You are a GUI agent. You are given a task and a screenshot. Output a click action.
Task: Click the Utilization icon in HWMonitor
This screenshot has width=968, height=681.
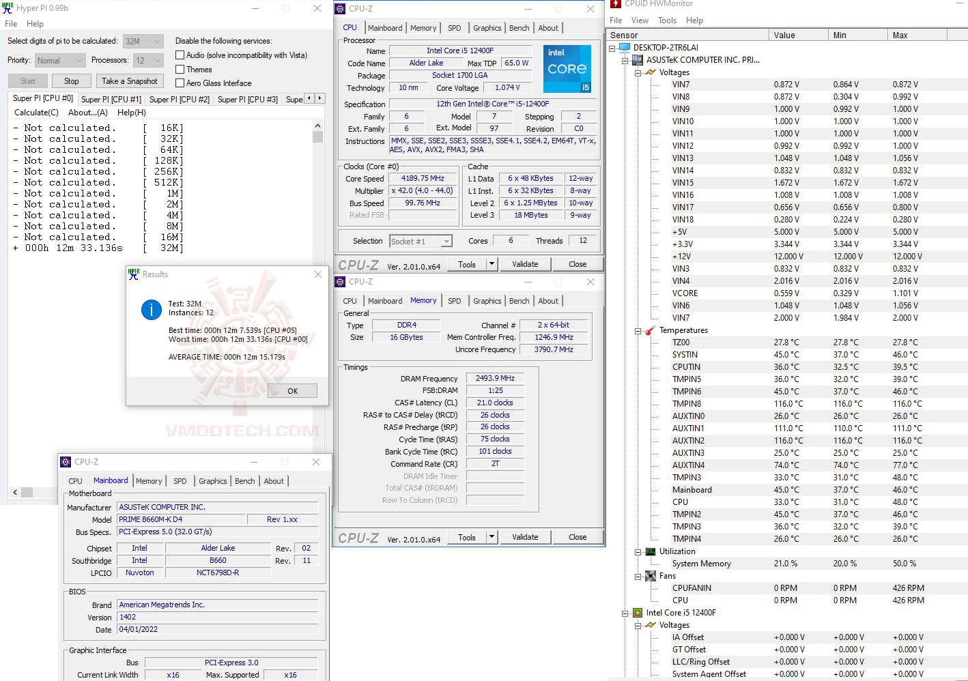[650, 551]
